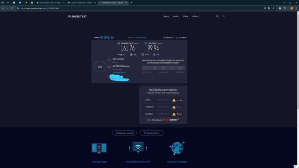
Task: Click the GTA 5 warning triangle icon
Action: tap(174, 100)
